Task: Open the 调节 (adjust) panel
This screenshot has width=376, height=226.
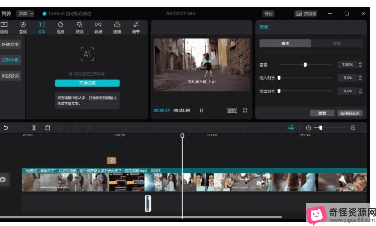Action: pyautogui.click(x=136, y=27)
